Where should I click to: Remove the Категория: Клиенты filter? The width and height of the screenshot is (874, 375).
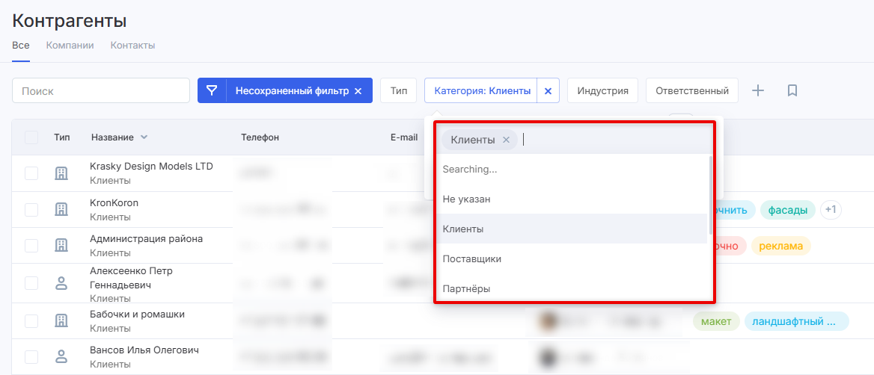pyautogui.click(x=548, y=91)
